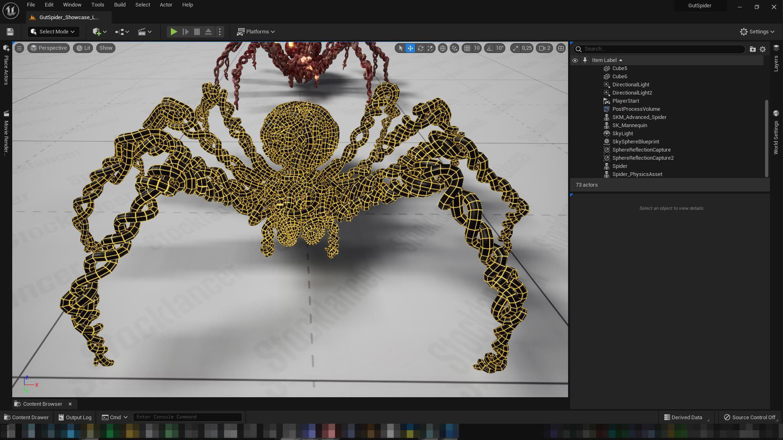This screenshot has height=440, width=783.
Task: Click surface snapping icon in viewport
Action: click(x=454, y=48)
